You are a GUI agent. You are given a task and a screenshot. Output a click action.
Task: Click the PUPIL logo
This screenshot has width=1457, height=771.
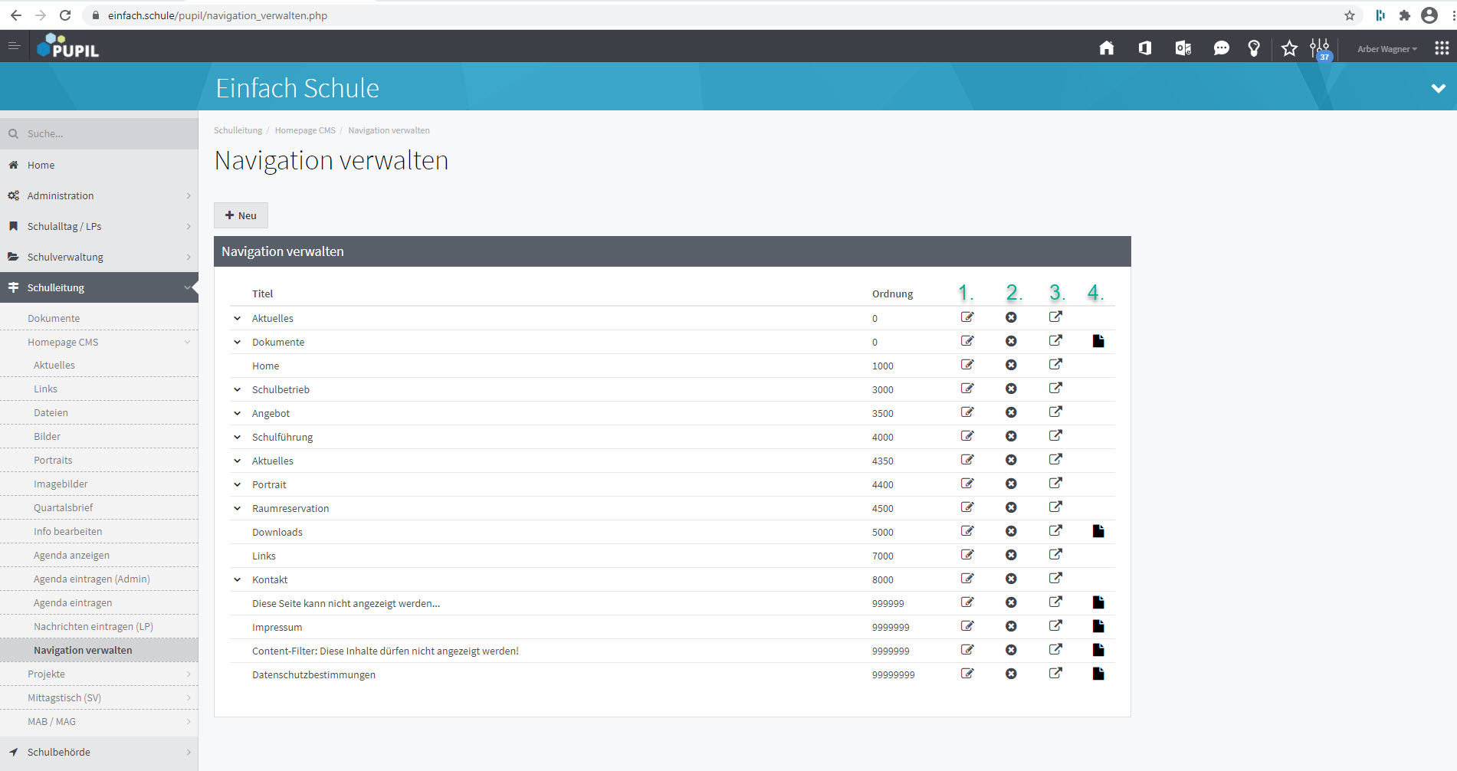(x=68, y=46)
